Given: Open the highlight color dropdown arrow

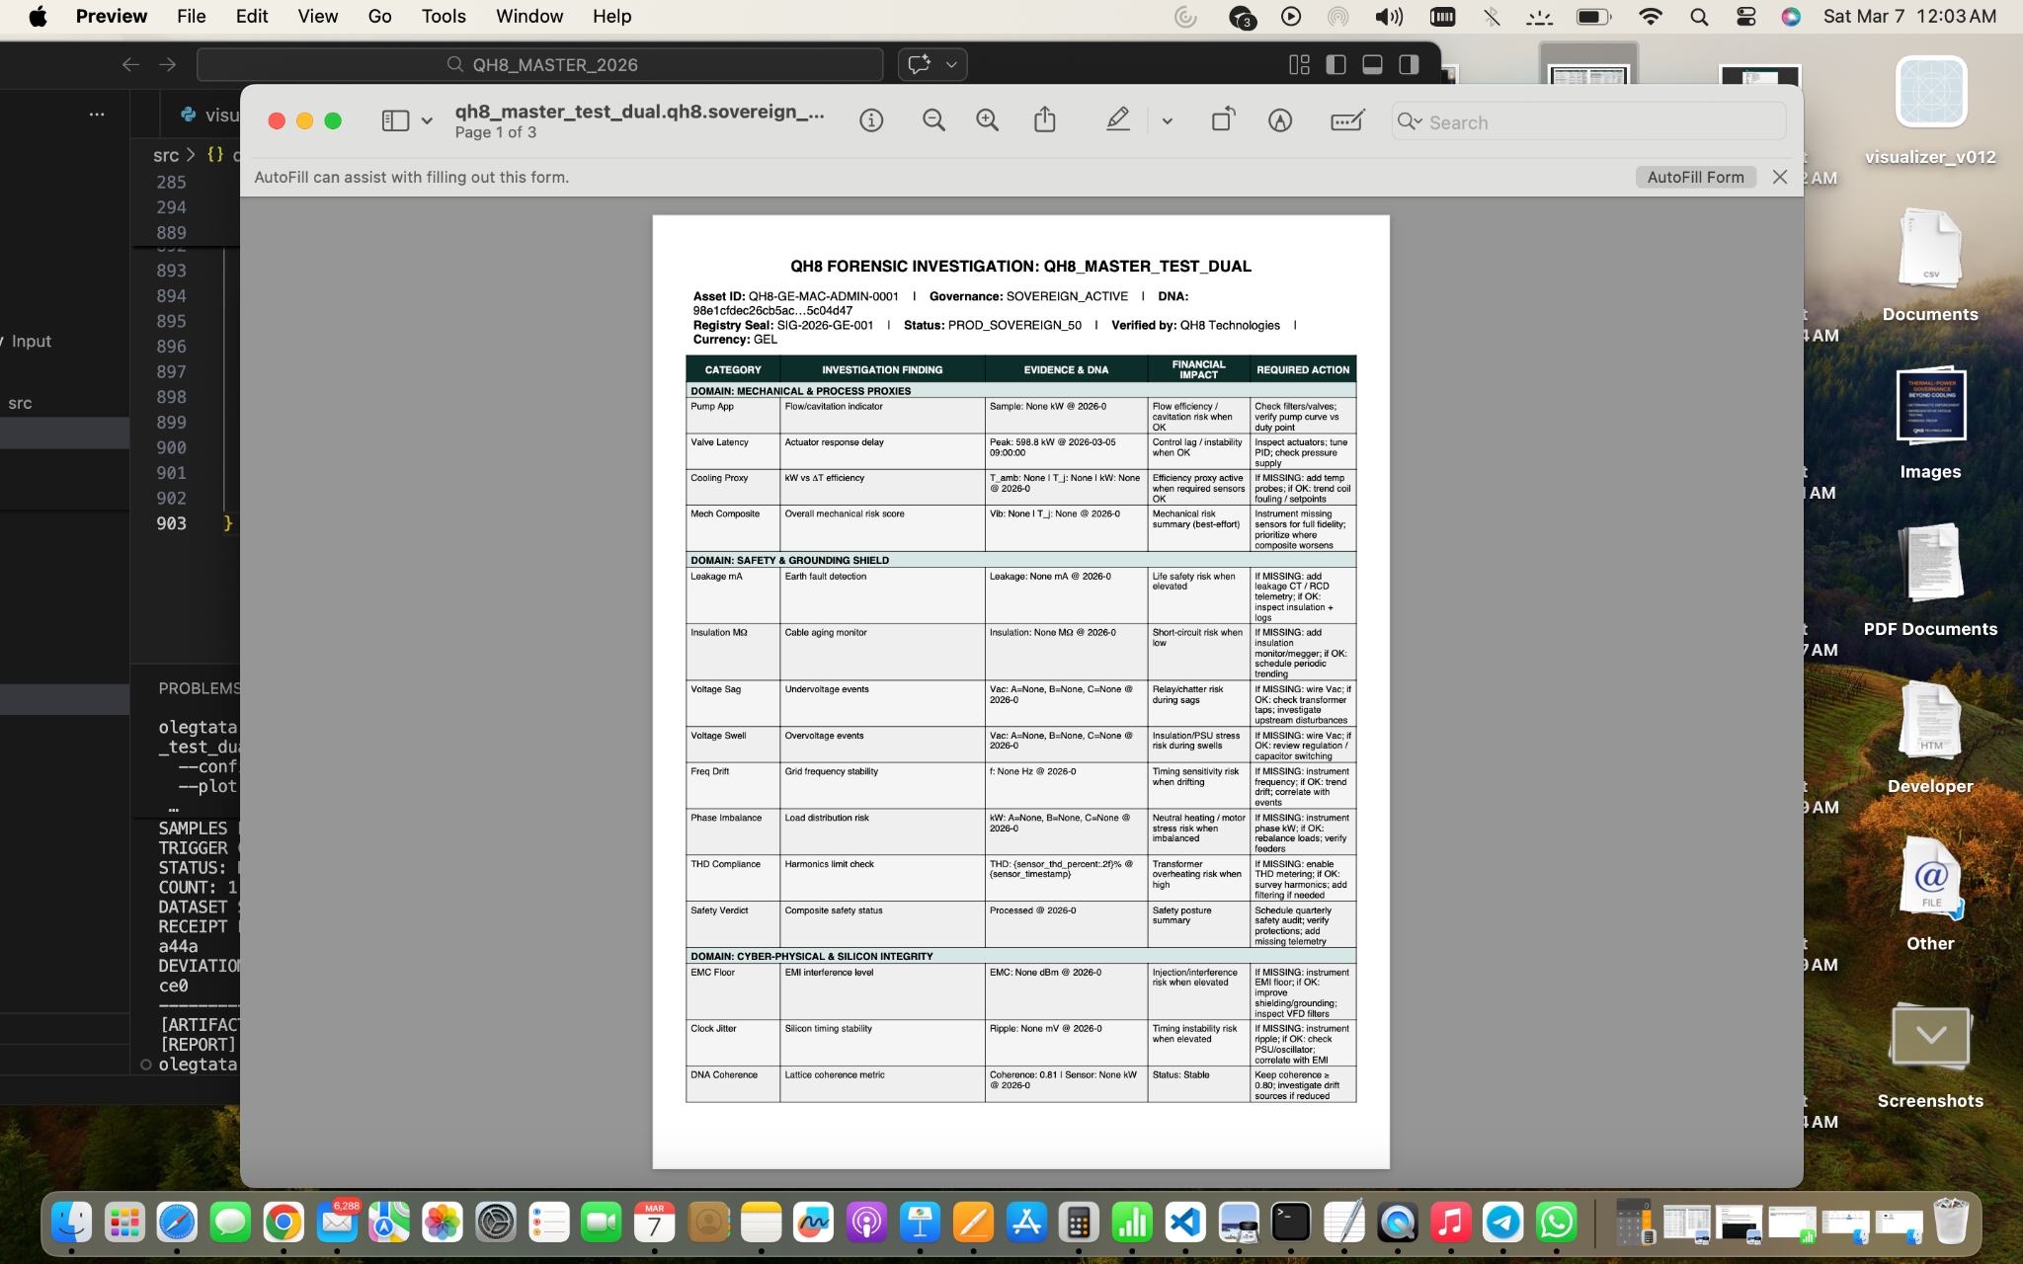Looking at the screenshot, I should tap(1167, 121).
